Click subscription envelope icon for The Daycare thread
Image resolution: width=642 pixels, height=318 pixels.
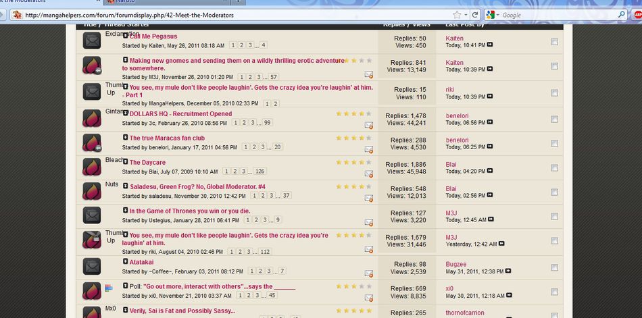[x=368, y=174]
